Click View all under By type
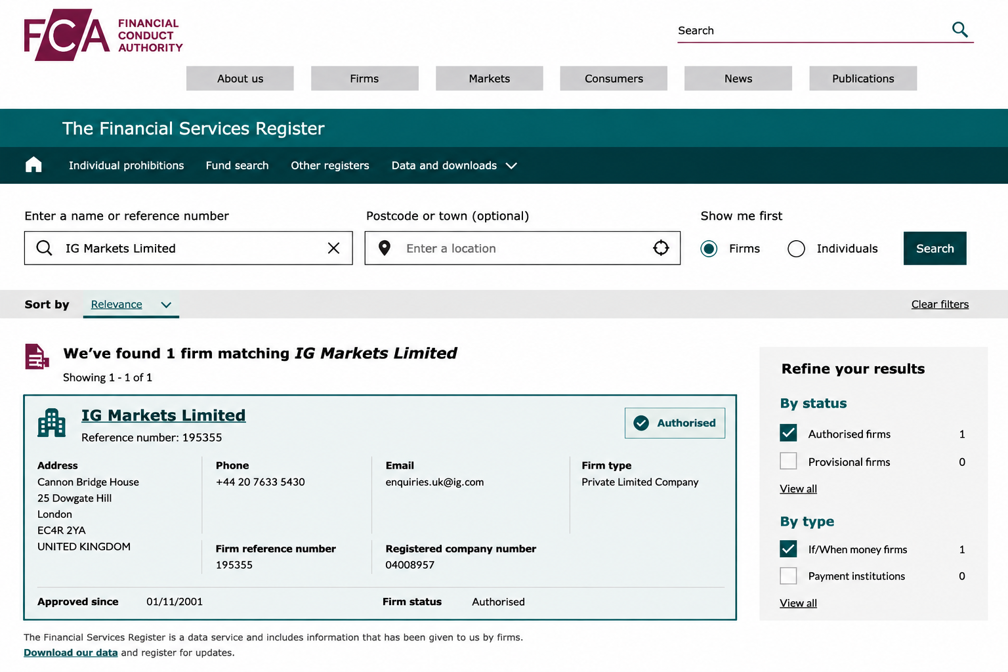1008x672 pixels. 798,603
